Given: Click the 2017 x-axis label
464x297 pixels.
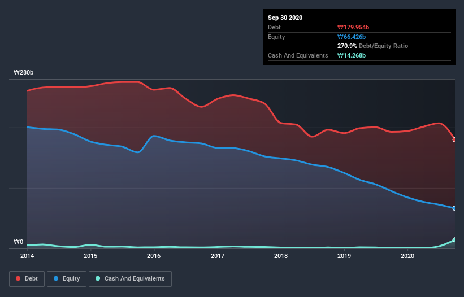Looking at the screenshot, I should coord(218,256).
